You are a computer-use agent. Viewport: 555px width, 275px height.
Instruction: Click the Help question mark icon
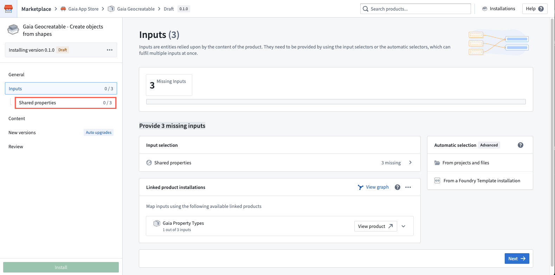[x=541, y=9]
